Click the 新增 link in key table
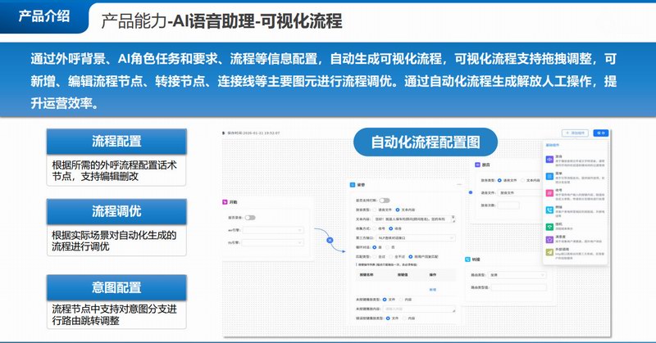656x343 pixels. click(433, 289)
